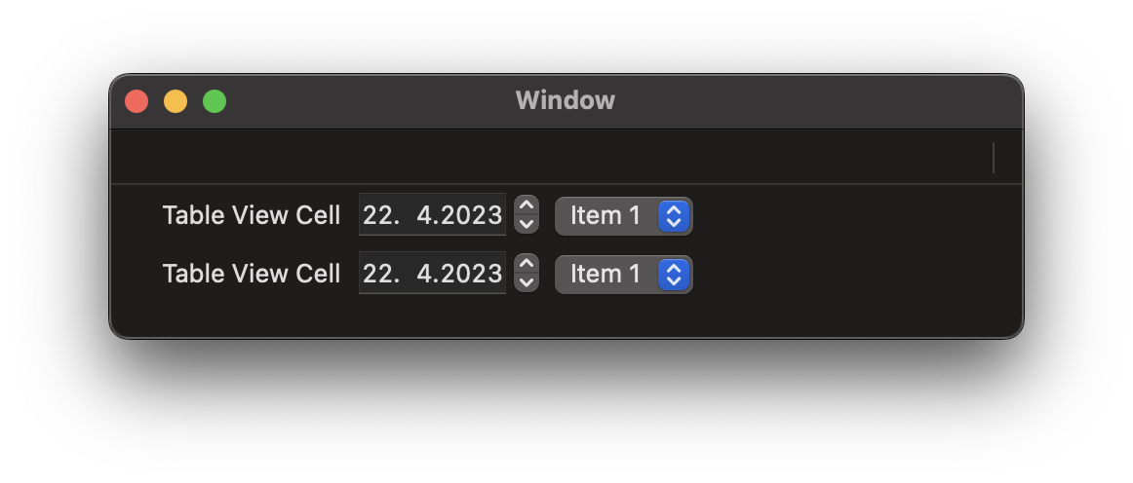Open the first row's Item 1 pop-up menu
The width and height of the screenshot is (1133, 483).
pyautogui.click(x=624, y=216)
